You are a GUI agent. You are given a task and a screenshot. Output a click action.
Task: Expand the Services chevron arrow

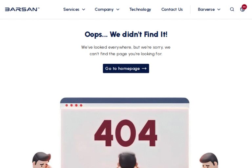coord(84,10)
